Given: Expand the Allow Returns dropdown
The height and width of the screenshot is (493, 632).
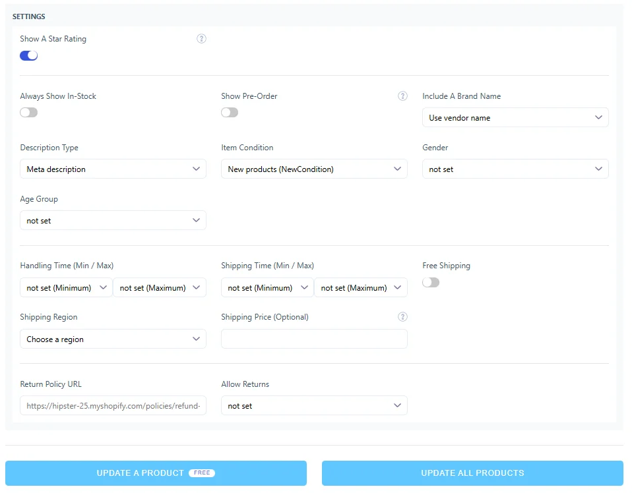Looking at the screenshot, I should [x=314, y=405].
